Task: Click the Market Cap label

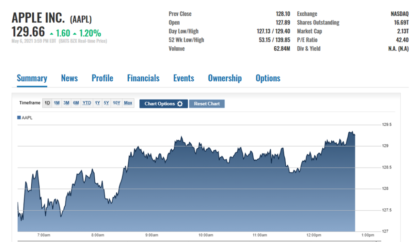Action: point(309,31)
